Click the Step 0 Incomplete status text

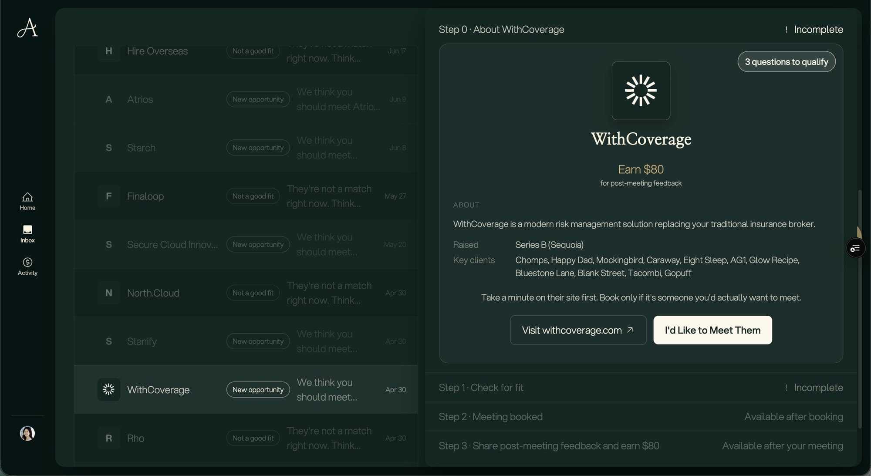pyautogui.click(x=818, y=29)
